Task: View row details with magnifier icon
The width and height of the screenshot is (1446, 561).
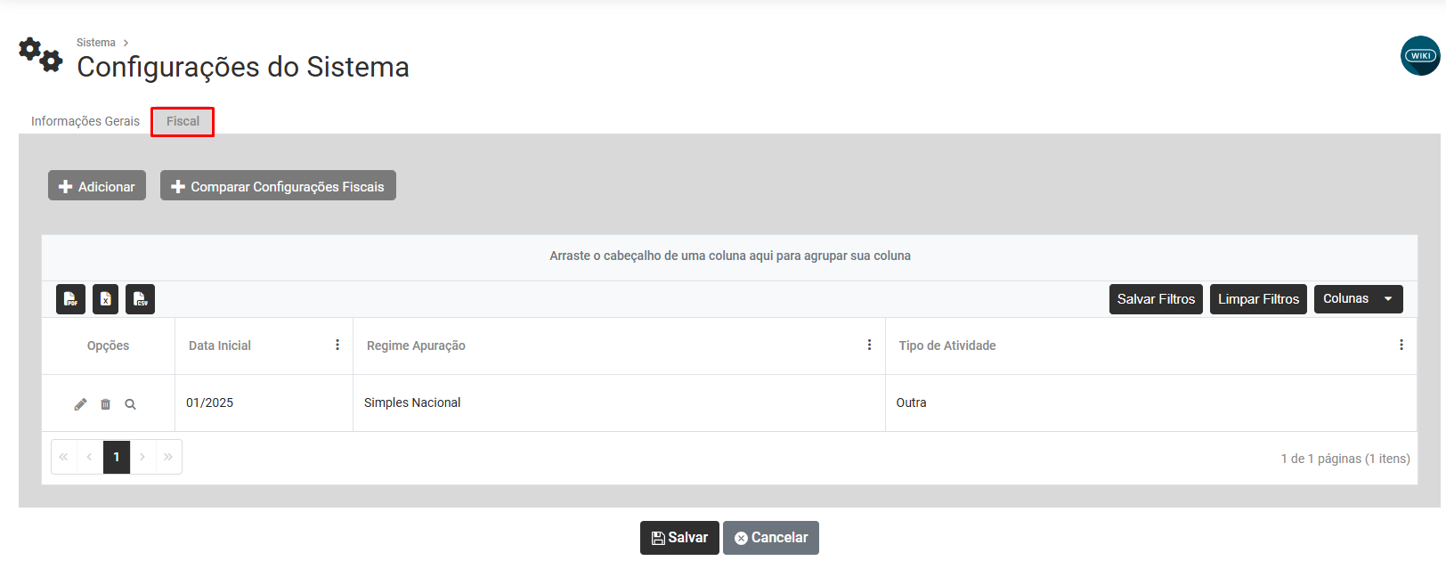Action: pyautogui.click(x=130, y=404)
